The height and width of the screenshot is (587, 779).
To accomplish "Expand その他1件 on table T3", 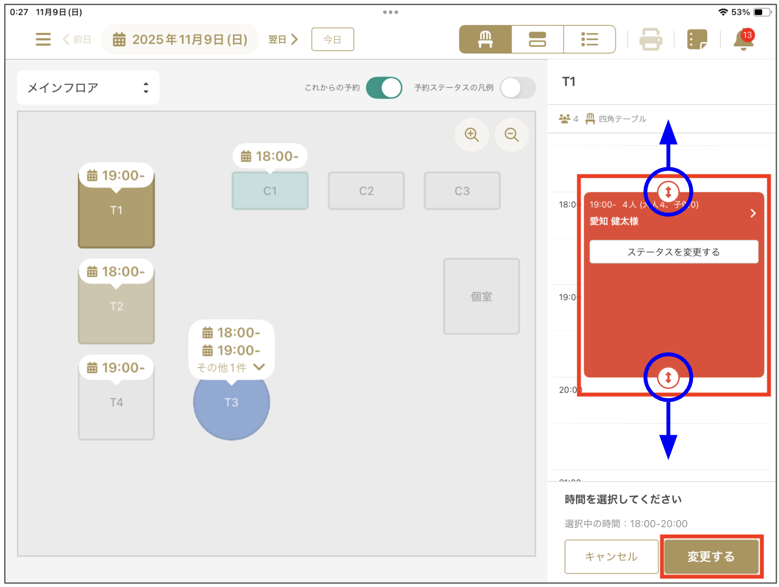I will pos(231,367).
